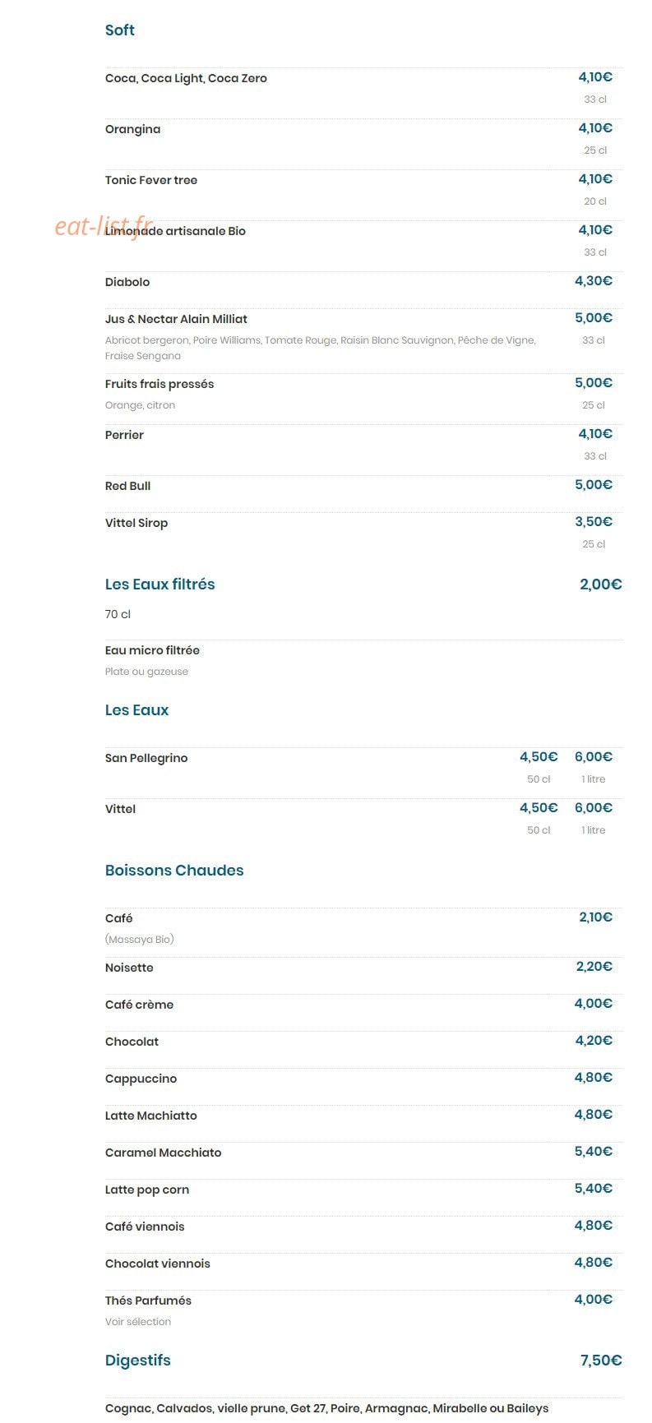Viewport: 652px width, 1423px height.
Task: Select the Coca, Coca Light, Coca Zero item
Action: [186, 78]
